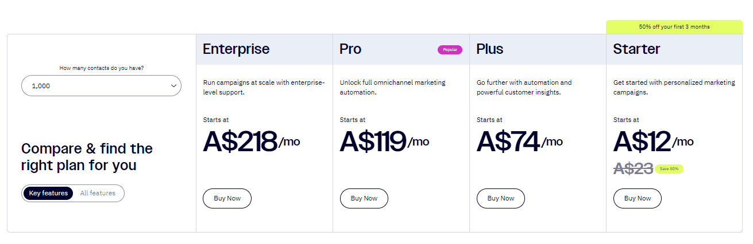Viewport: 753px width, 244px height.
Task: Select the Pro plan heading
Action: click(x=350, y=49)
